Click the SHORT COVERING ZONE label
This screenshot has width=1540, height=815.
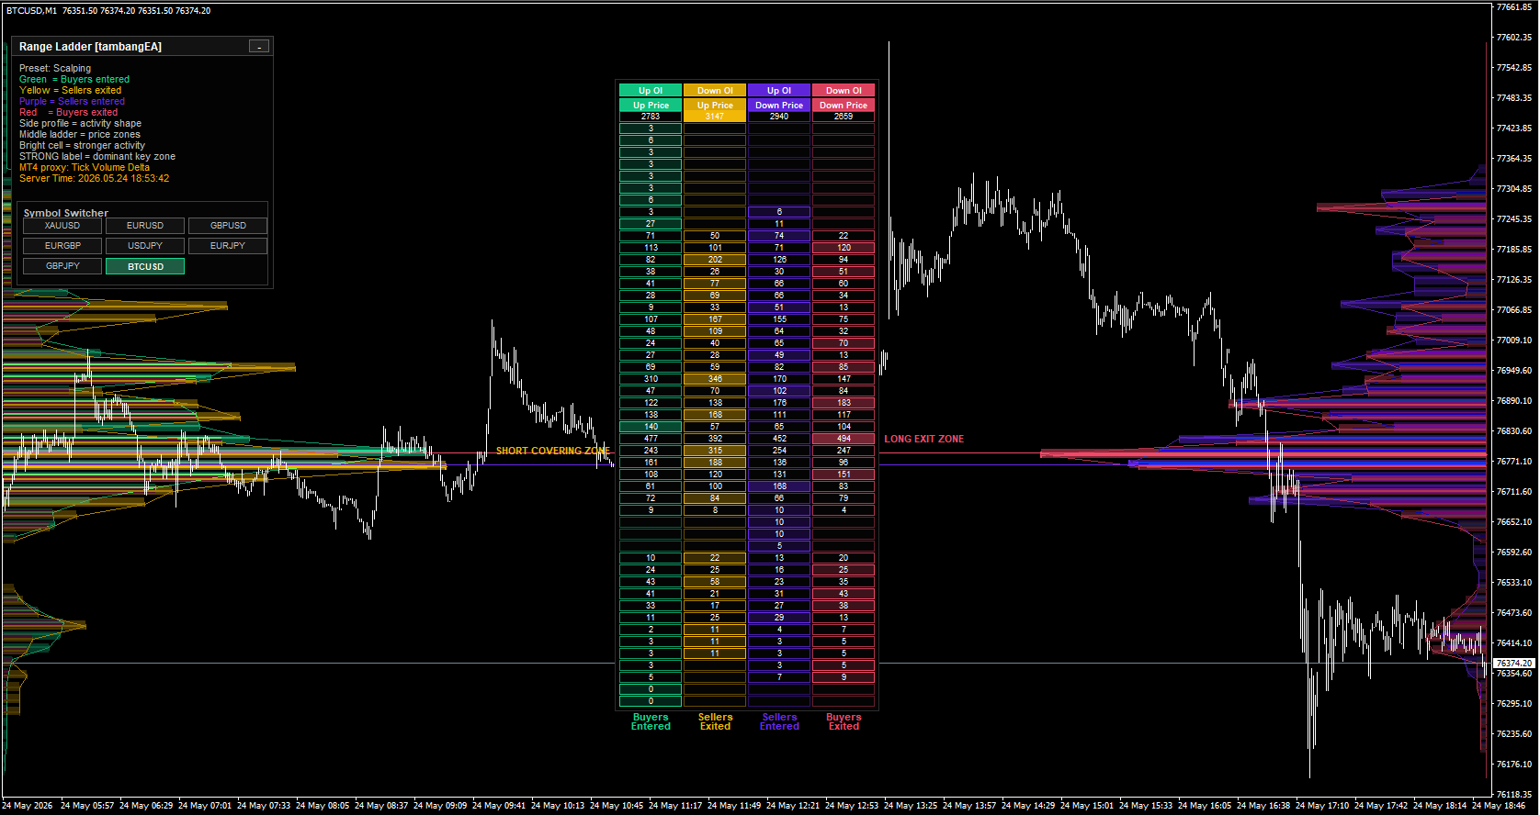click(x=553, y=451)
